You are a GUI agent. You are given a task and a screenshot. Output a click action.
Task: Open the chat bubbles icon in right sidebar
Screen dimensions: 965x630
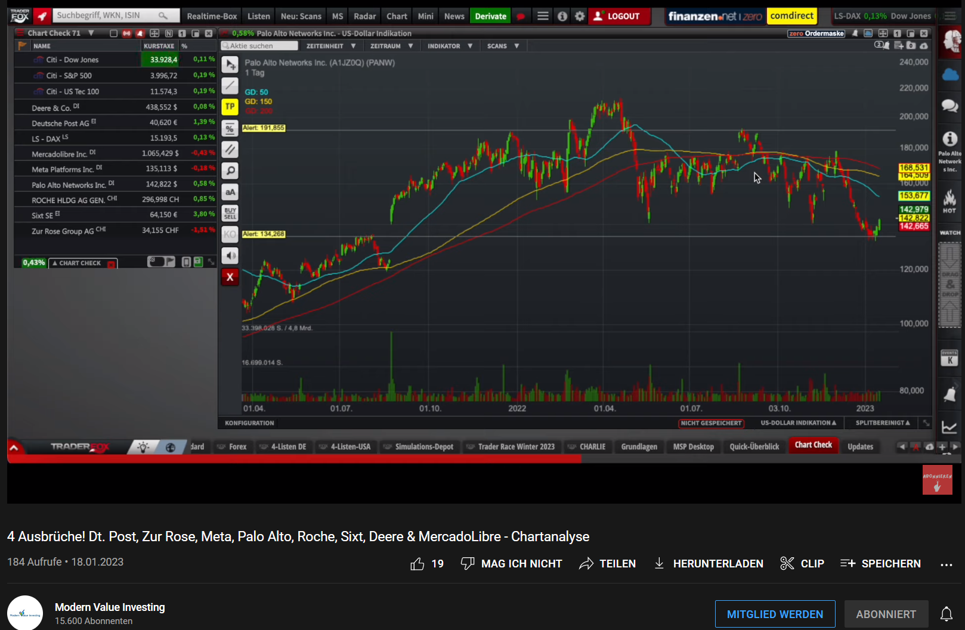[x=950, y=106]
